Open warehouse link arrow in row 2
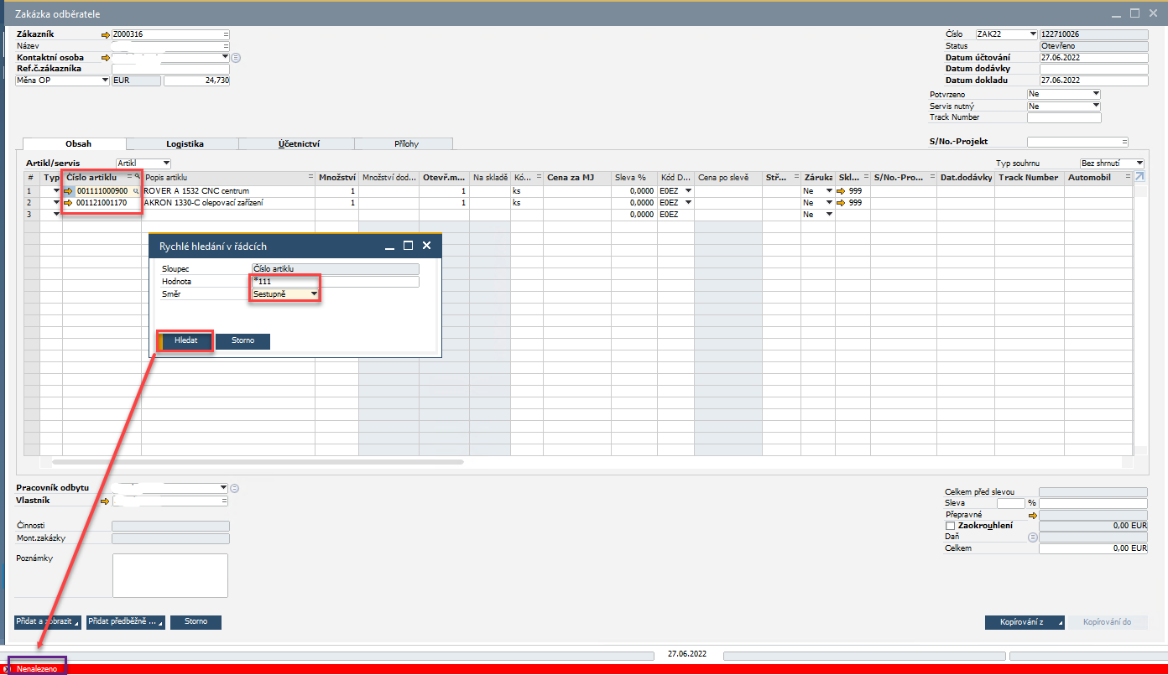Screen dimensions: 1168x675 [x=841, y=203]
